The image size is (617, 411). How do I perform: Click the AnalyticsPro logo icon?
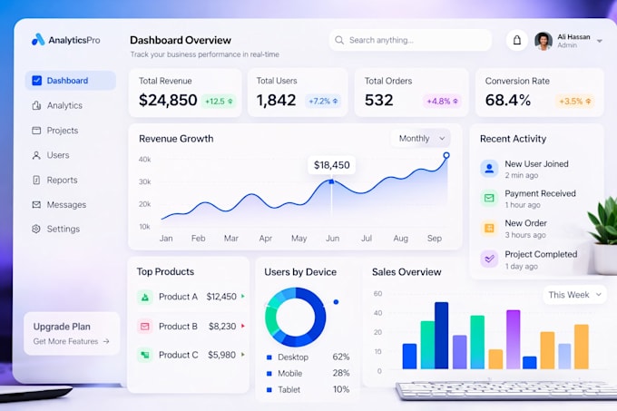pyautogui.click(x=38, y=40)
